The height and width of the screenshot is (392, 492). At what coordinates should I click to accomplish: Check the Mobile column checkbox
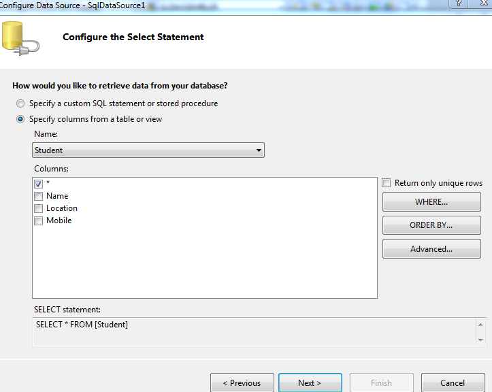point(39,221)
